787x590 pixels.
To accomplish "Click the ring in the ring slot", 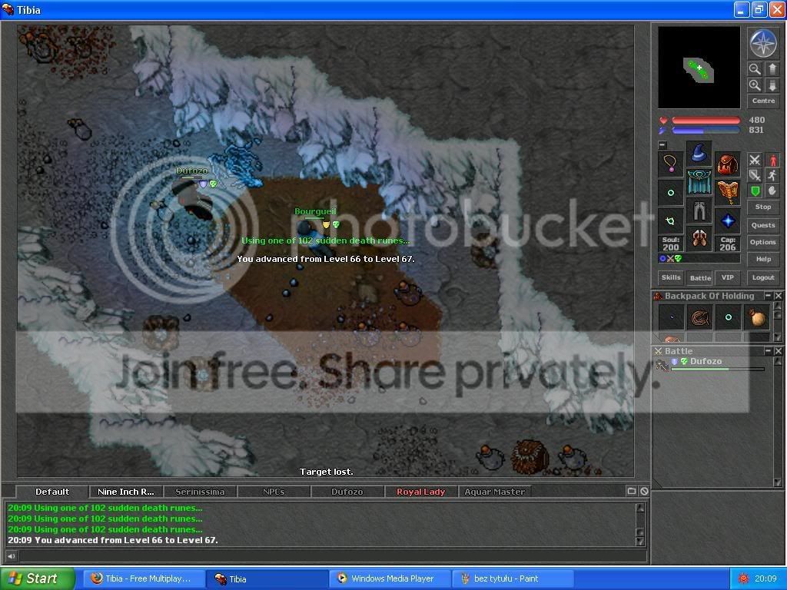I will [671, 220].
